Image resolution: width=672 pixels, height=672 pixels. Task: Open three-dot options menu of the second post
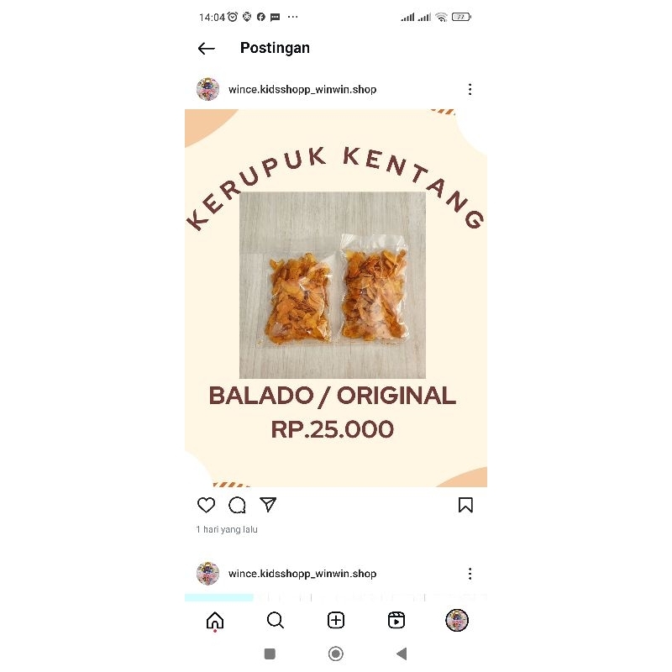[470, 574]
